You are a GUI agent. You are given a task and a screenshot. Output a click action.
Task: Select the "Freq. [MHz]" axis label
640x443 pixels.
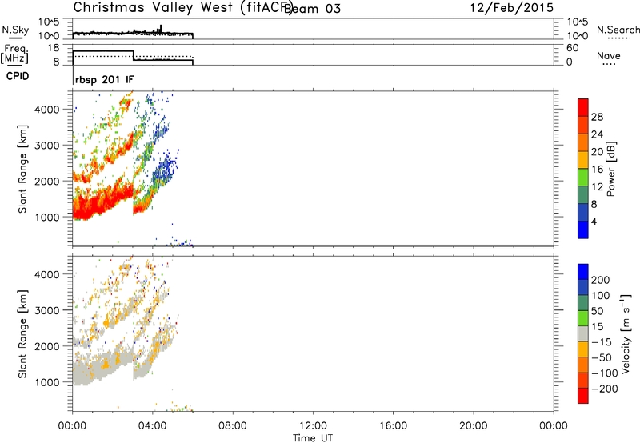(14, 54)
